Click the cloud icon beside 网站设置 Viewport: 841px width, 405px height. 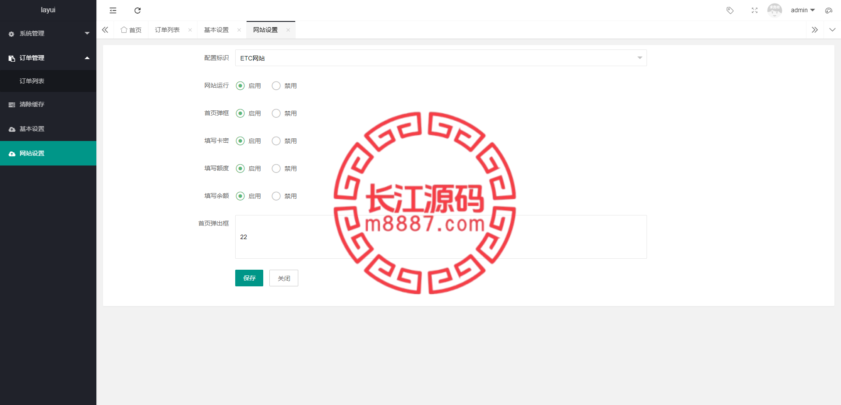coord(12,154)
